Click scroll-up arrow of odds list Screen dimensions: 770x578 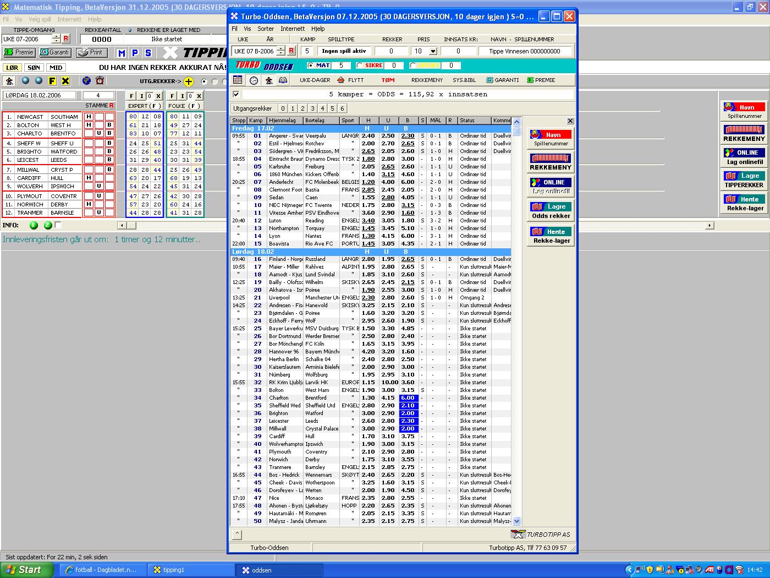point(516,121)
